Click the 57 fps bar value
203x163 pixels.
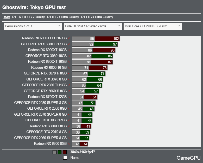(96, 91)
